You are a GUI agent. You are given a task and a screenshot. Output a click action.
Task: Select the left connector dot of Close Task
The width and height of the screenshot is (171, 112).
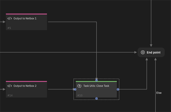(x=75, y=89)
